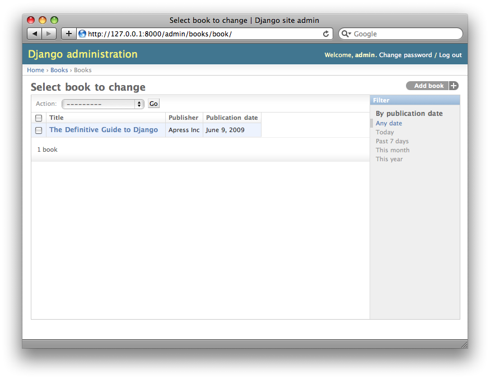Click the browser Forward arrow button

point(49,34)
